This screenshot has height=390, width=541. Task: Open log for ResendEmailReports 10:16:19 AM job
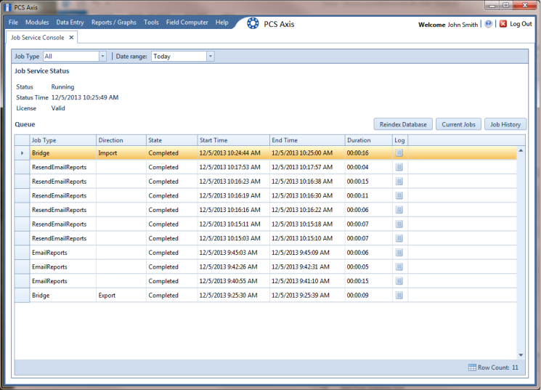(x=399, y=195)
